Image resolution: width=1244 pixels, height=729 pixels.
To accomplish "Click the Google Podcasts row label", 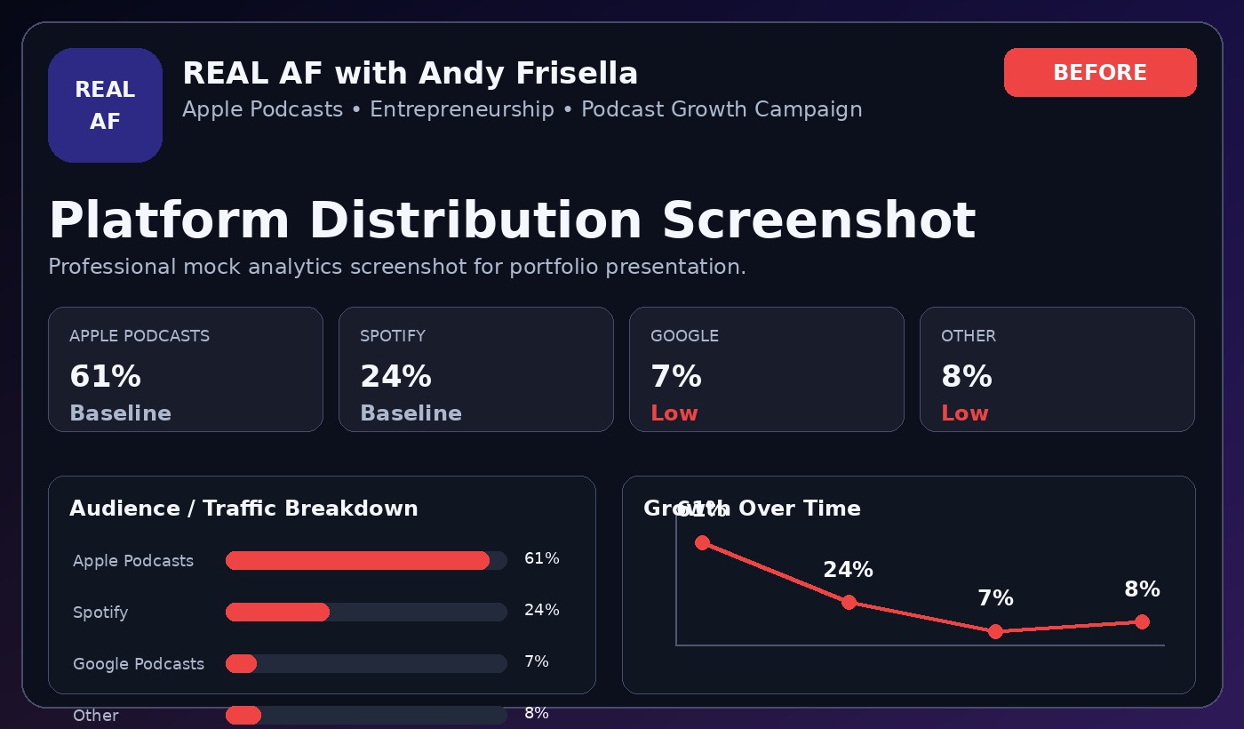I will [x=139, y=664].
